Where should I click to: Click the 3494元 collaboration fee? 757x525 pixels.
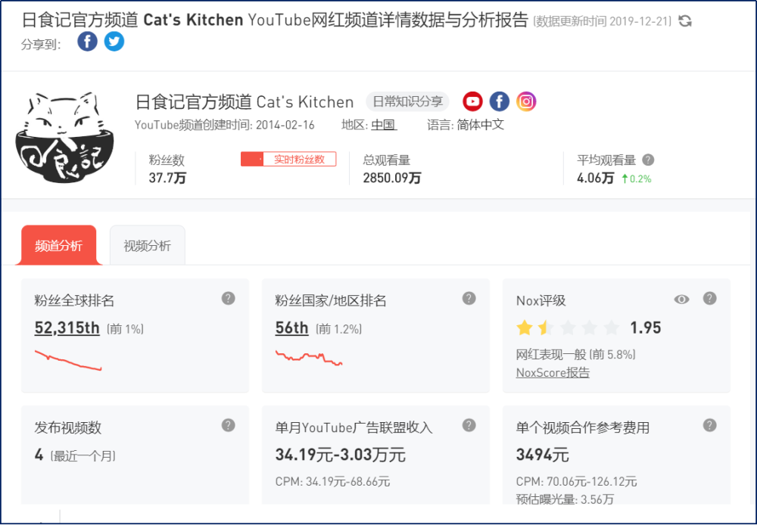(542, 455)
